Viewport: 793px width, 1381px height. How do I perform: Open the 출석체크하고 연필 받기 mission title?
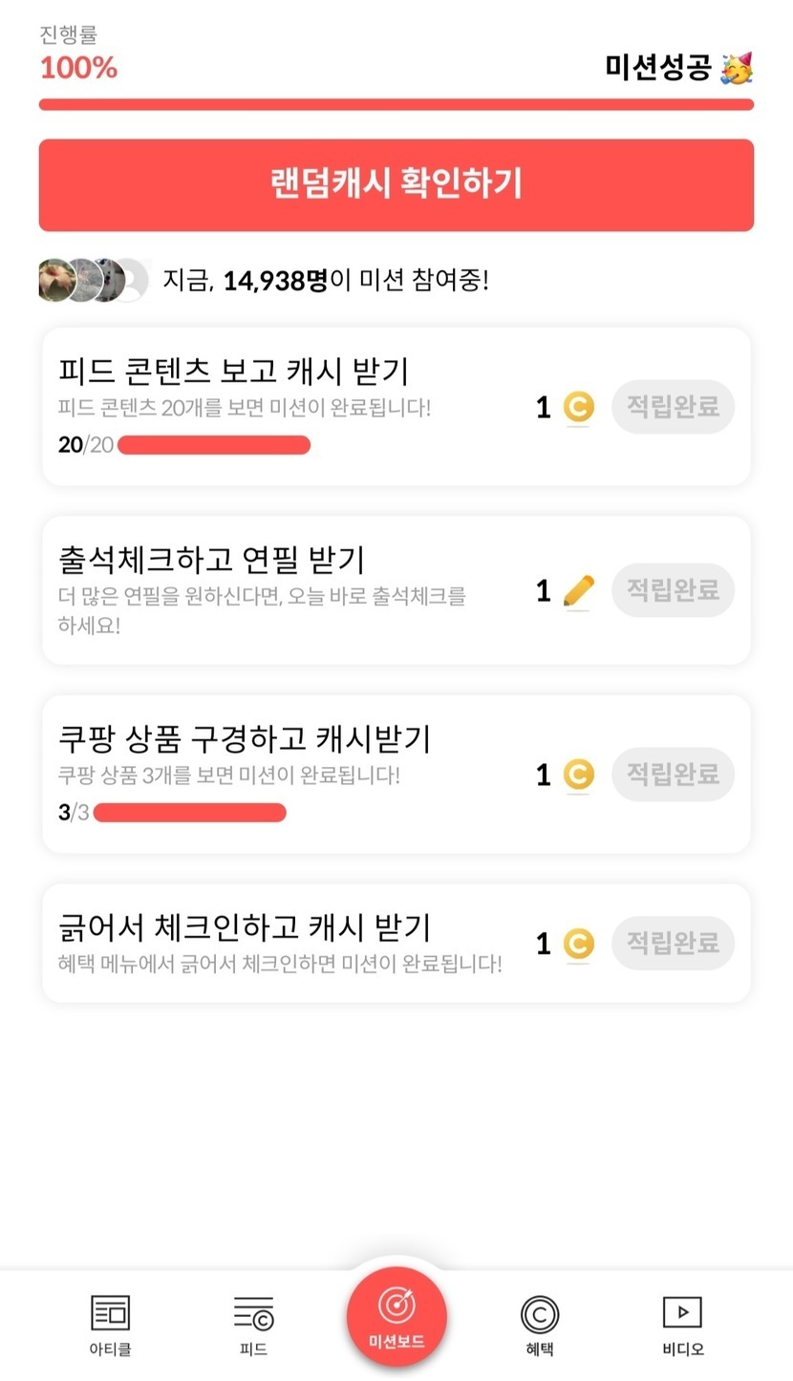(x=211, y=560)
